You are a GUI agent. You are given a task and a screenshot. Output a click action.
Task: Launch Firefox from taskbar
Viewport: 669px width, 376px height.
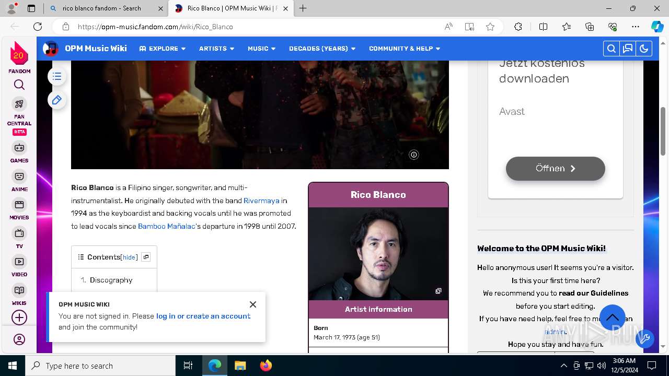point(266,366)
